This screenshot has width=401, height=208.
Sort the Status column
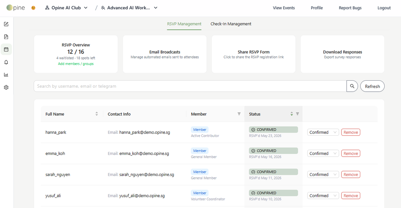pos(292,114)
